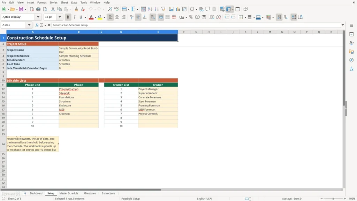Format cell as date
Image resolution: width=357 pixels, height=201 pixels.
pos(204,17)
